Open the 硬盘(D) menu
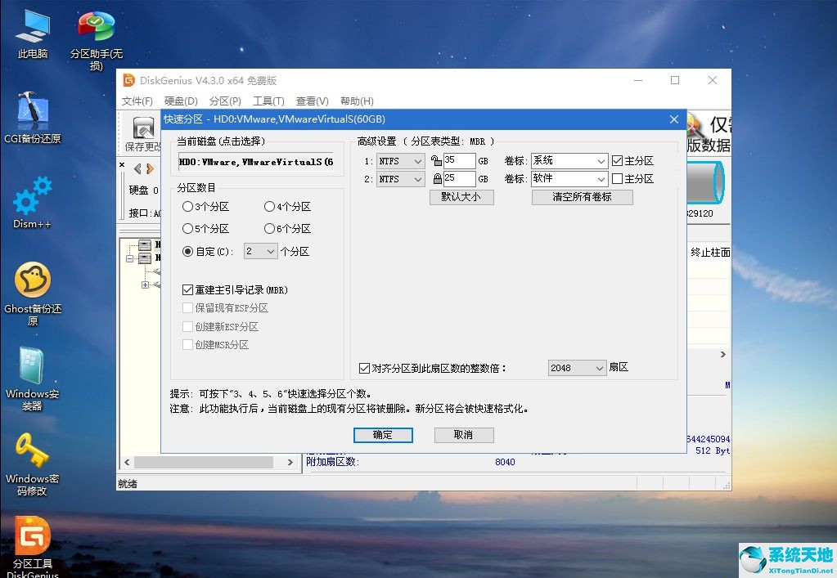 pos(181,101)
